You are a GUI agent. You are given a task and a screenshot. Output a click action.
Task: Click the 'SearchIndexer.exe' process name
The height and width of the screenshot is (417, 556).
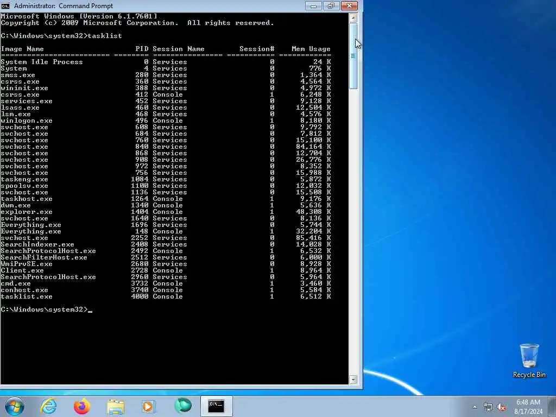[37, 244]
